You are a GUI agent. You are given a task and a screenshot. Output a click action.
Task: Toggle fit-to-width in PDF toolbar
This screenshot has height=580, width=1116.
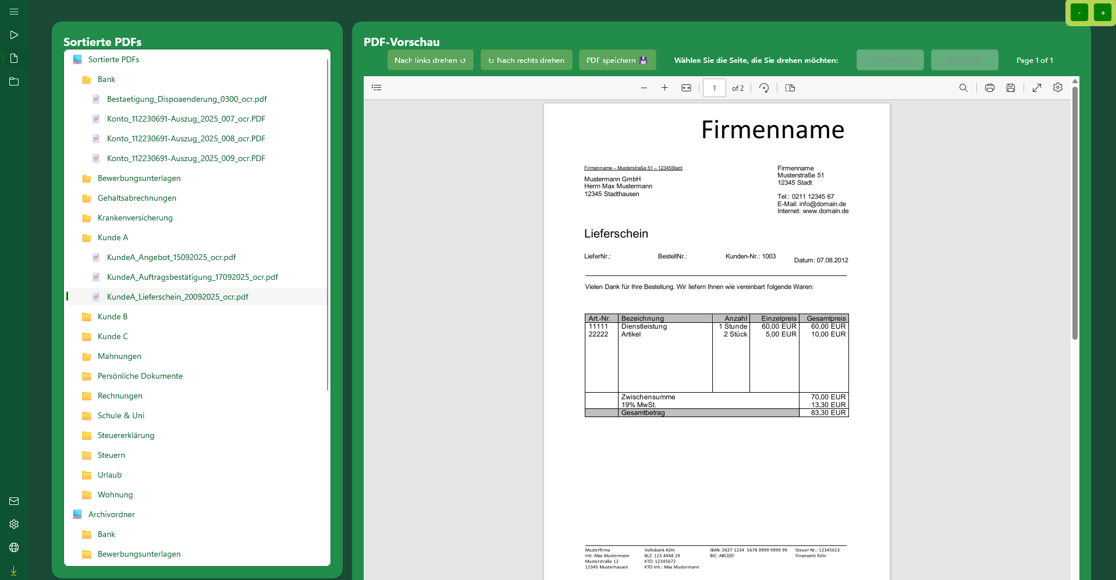tap(686, 88)
